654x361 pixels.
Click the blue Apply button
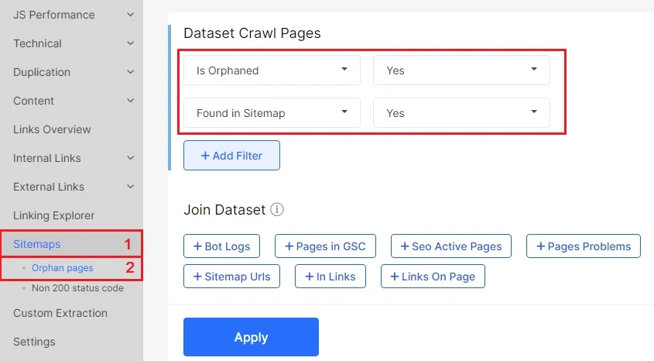[x=251, y=337]
